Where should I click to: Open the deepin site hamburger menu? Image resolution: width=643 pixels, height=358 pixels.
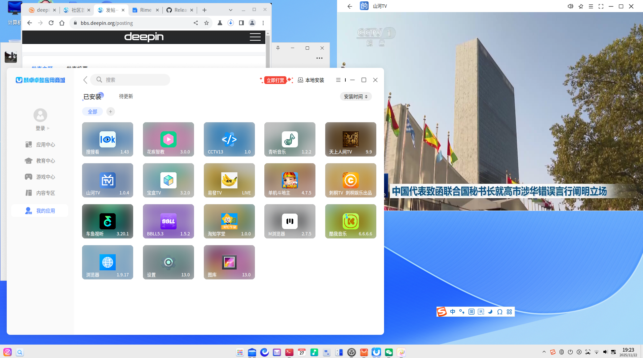(255, 37)
